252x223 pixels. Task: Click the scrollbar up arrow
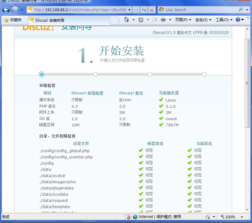[247, 29]
